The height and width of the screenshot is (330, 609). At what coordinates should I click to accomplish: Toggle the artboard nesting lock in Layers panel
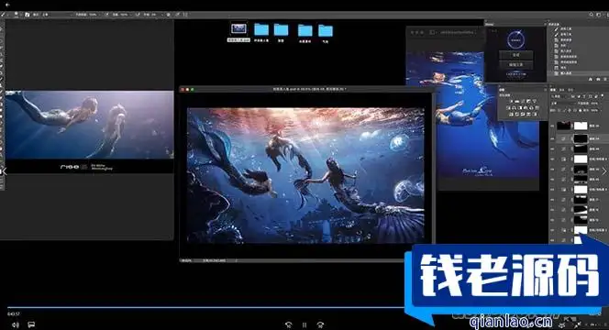click(x=575, y=110)
